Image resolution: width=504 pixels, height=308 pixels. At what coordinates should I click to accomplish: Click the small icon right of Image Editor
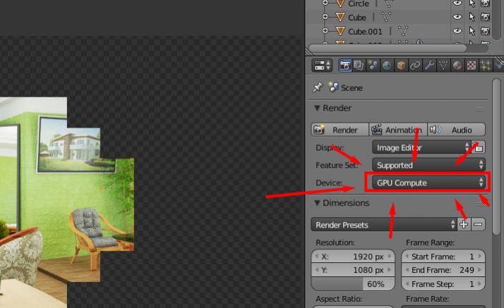[479, 147]
